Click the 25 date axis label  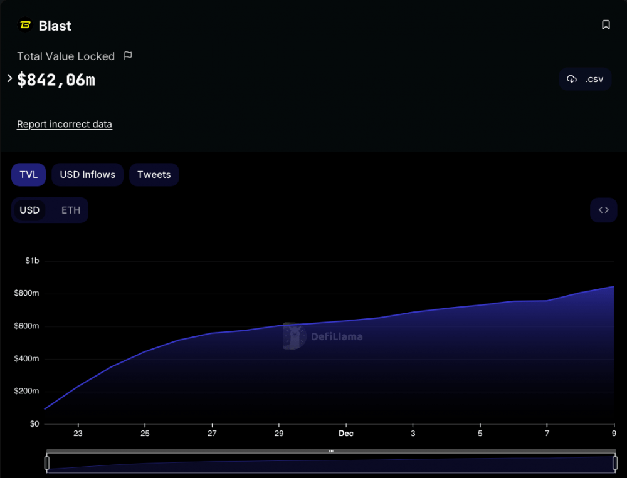145,434
